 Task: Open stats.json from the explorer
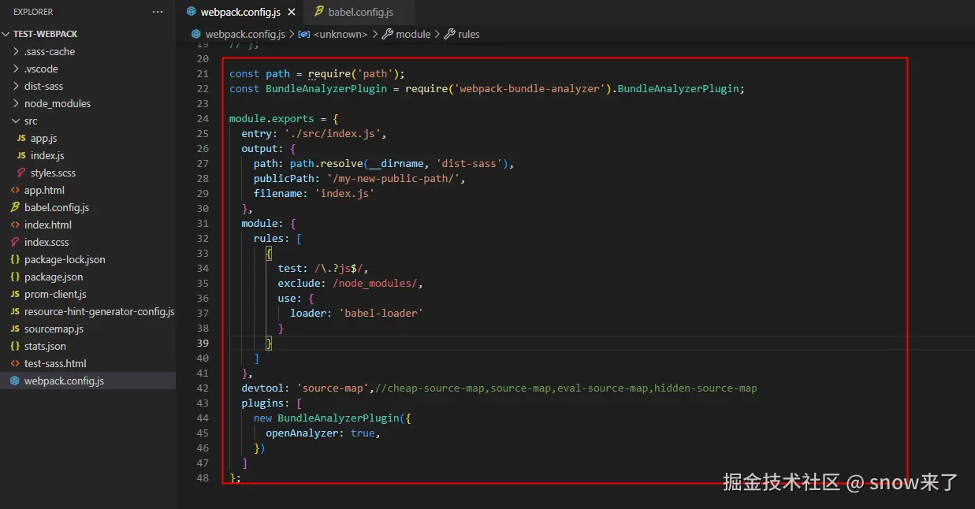tap(45, 346)
